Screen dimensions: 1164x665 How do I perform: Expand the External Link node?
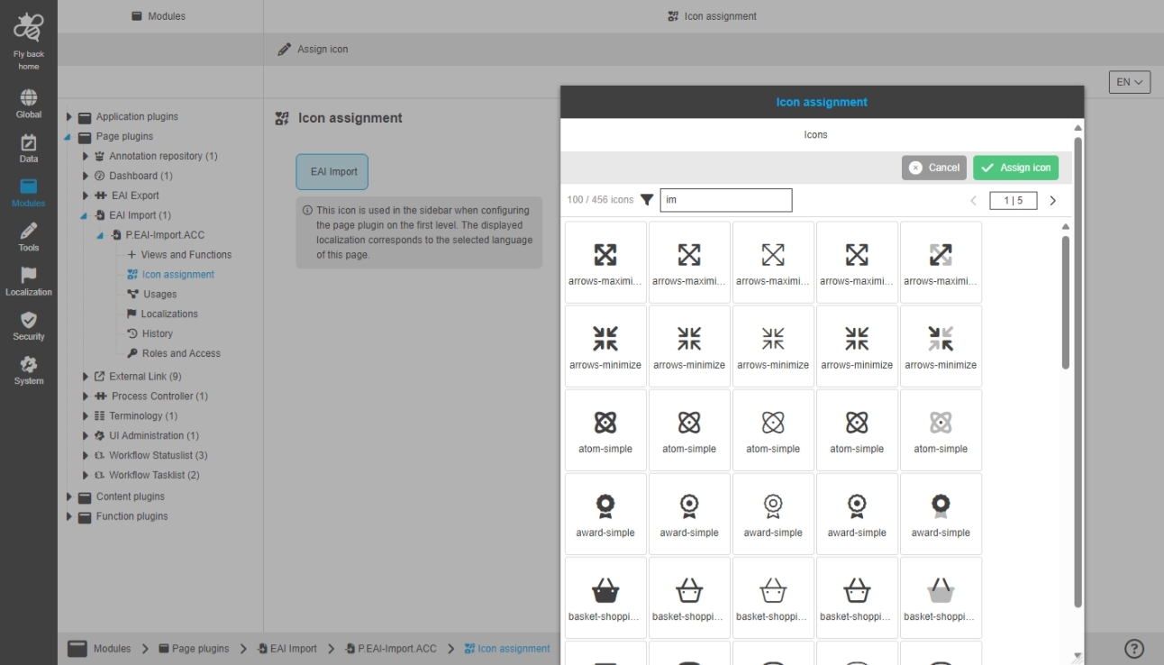pos(86,377)
